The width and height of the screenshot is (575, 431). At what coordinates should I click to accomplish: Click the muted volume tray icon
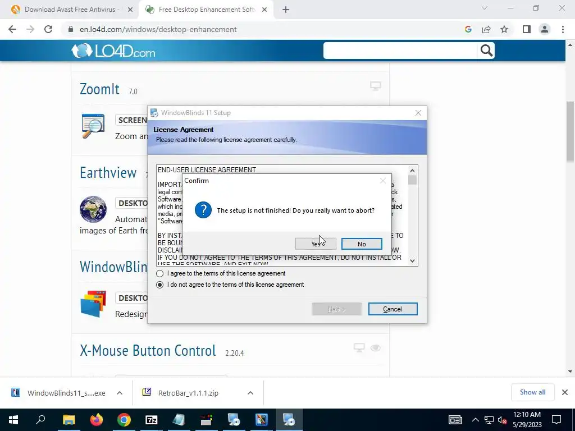[x=503, y=420]
